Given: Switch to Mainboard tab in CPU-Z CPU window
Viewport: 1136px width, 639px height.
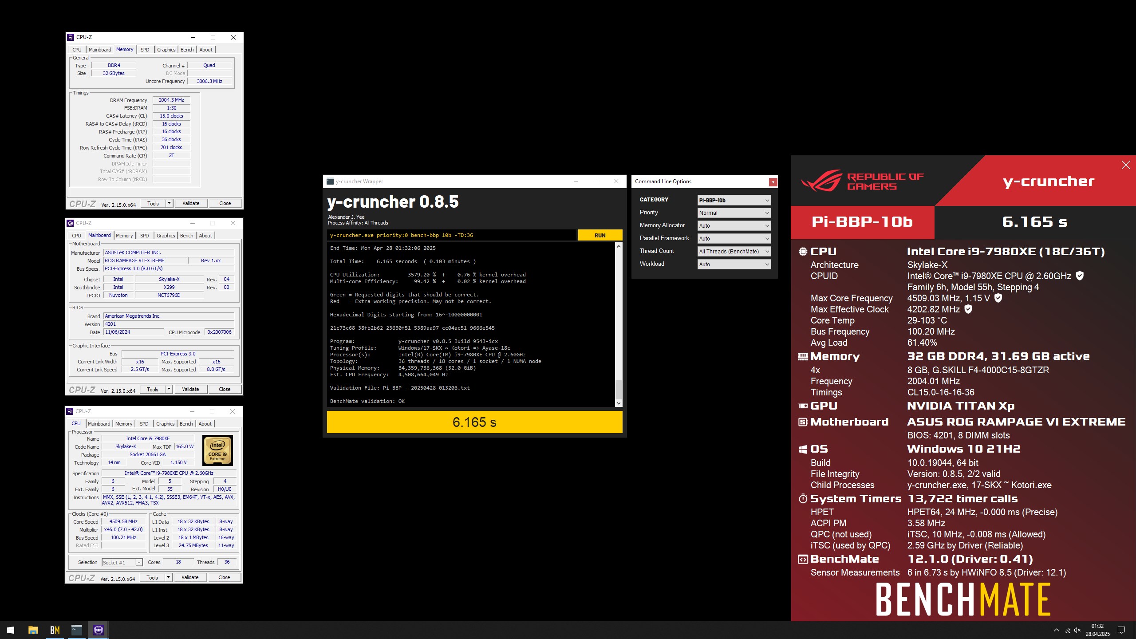Looking at the screenshot, I should coord(99,424).
